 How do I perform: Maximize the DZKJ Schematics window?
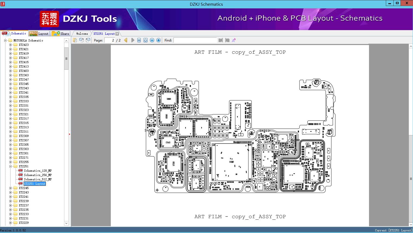coord(397,3)
